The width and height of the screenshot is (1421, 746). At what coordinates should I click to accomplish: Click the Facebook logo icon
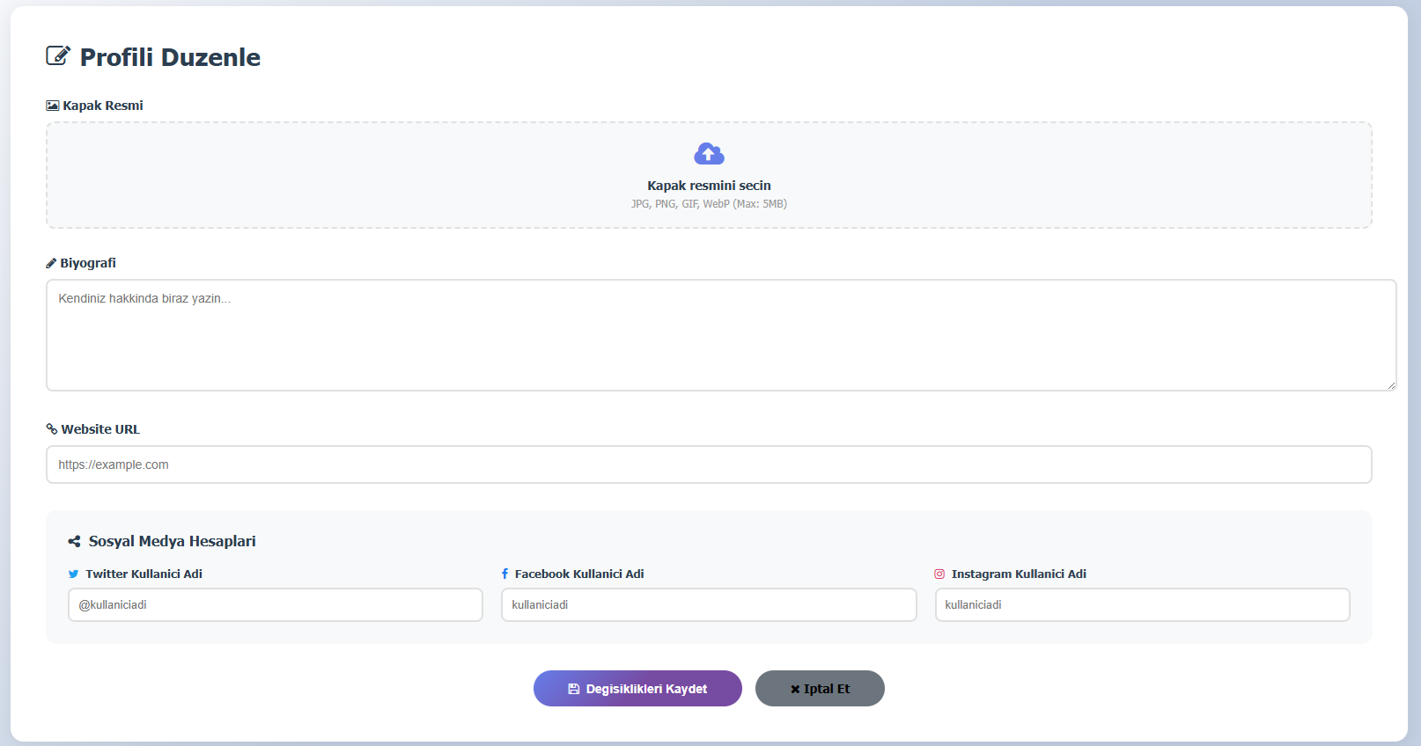[x=505, y=574]
